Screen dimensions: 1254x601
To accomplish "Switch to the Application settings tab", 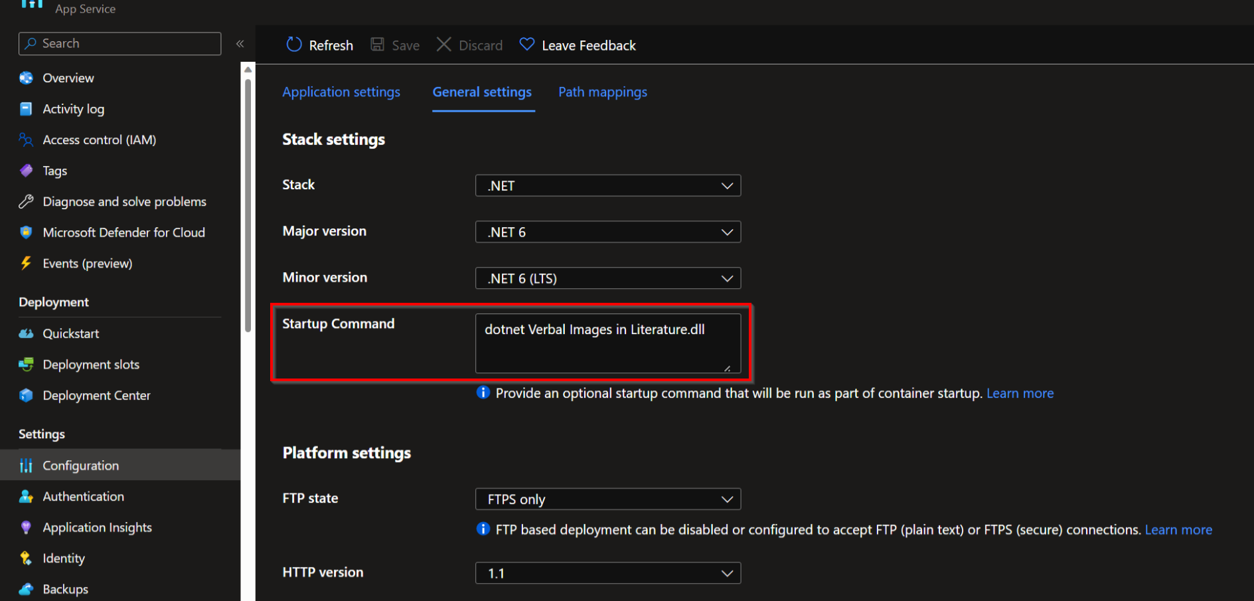I will tap(341, 92).
